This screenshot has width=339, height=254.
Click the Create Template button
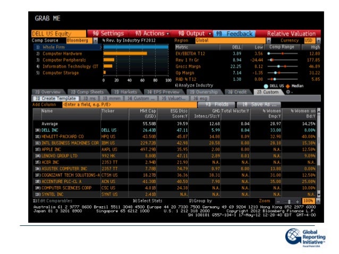pos(56,99)
